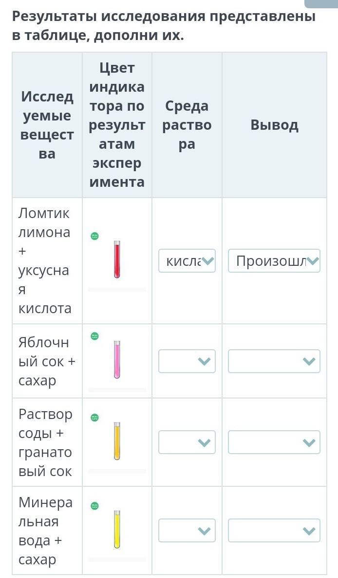Open the 'кисла' solution medium dropdown
The height and width of the screenshot is (578, 338).
187,261
